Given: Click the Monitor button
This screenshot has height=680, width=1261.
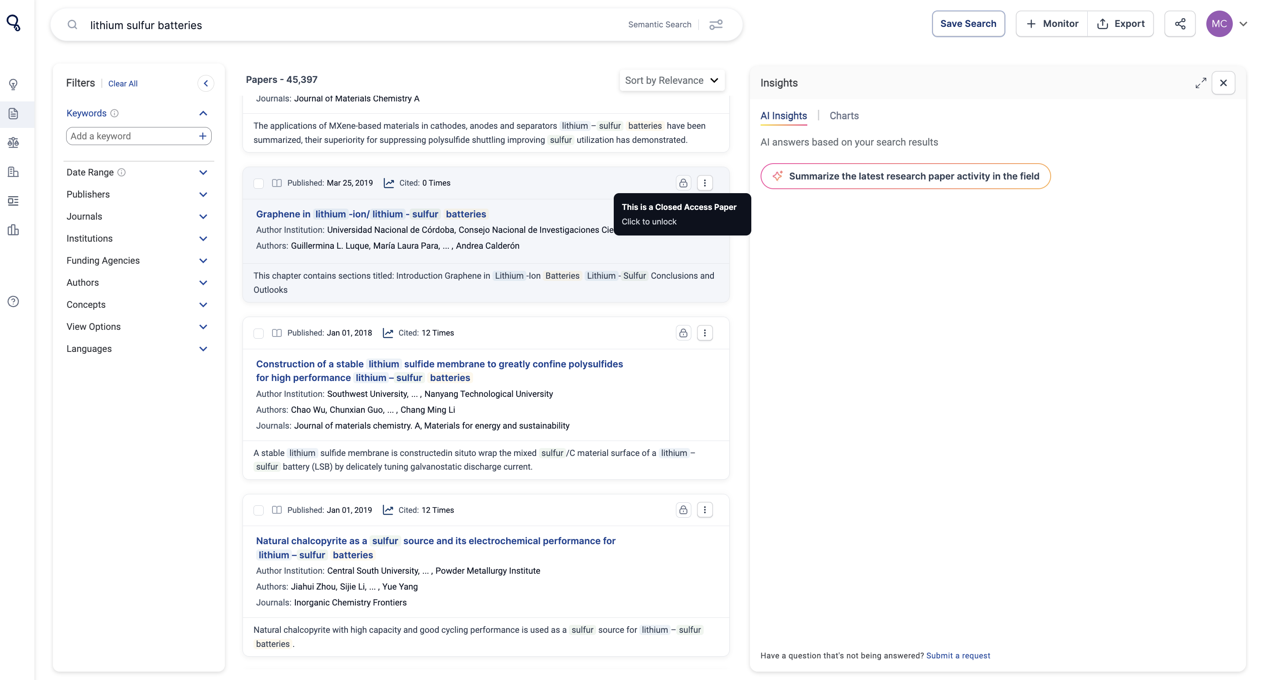Looking at the screenshot, I should [x=1052, y=23].
